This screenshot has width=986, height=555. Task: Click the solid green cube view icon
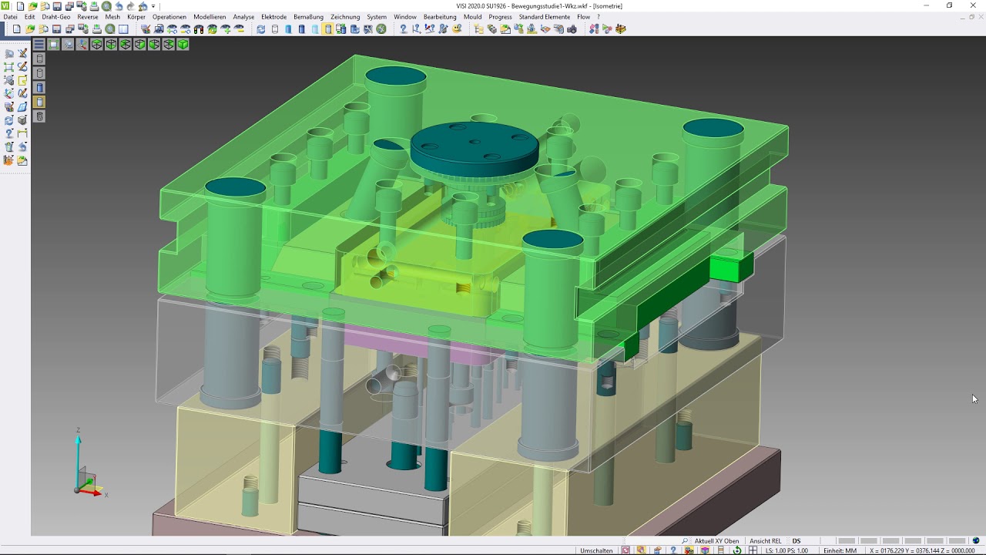(183, 45)
